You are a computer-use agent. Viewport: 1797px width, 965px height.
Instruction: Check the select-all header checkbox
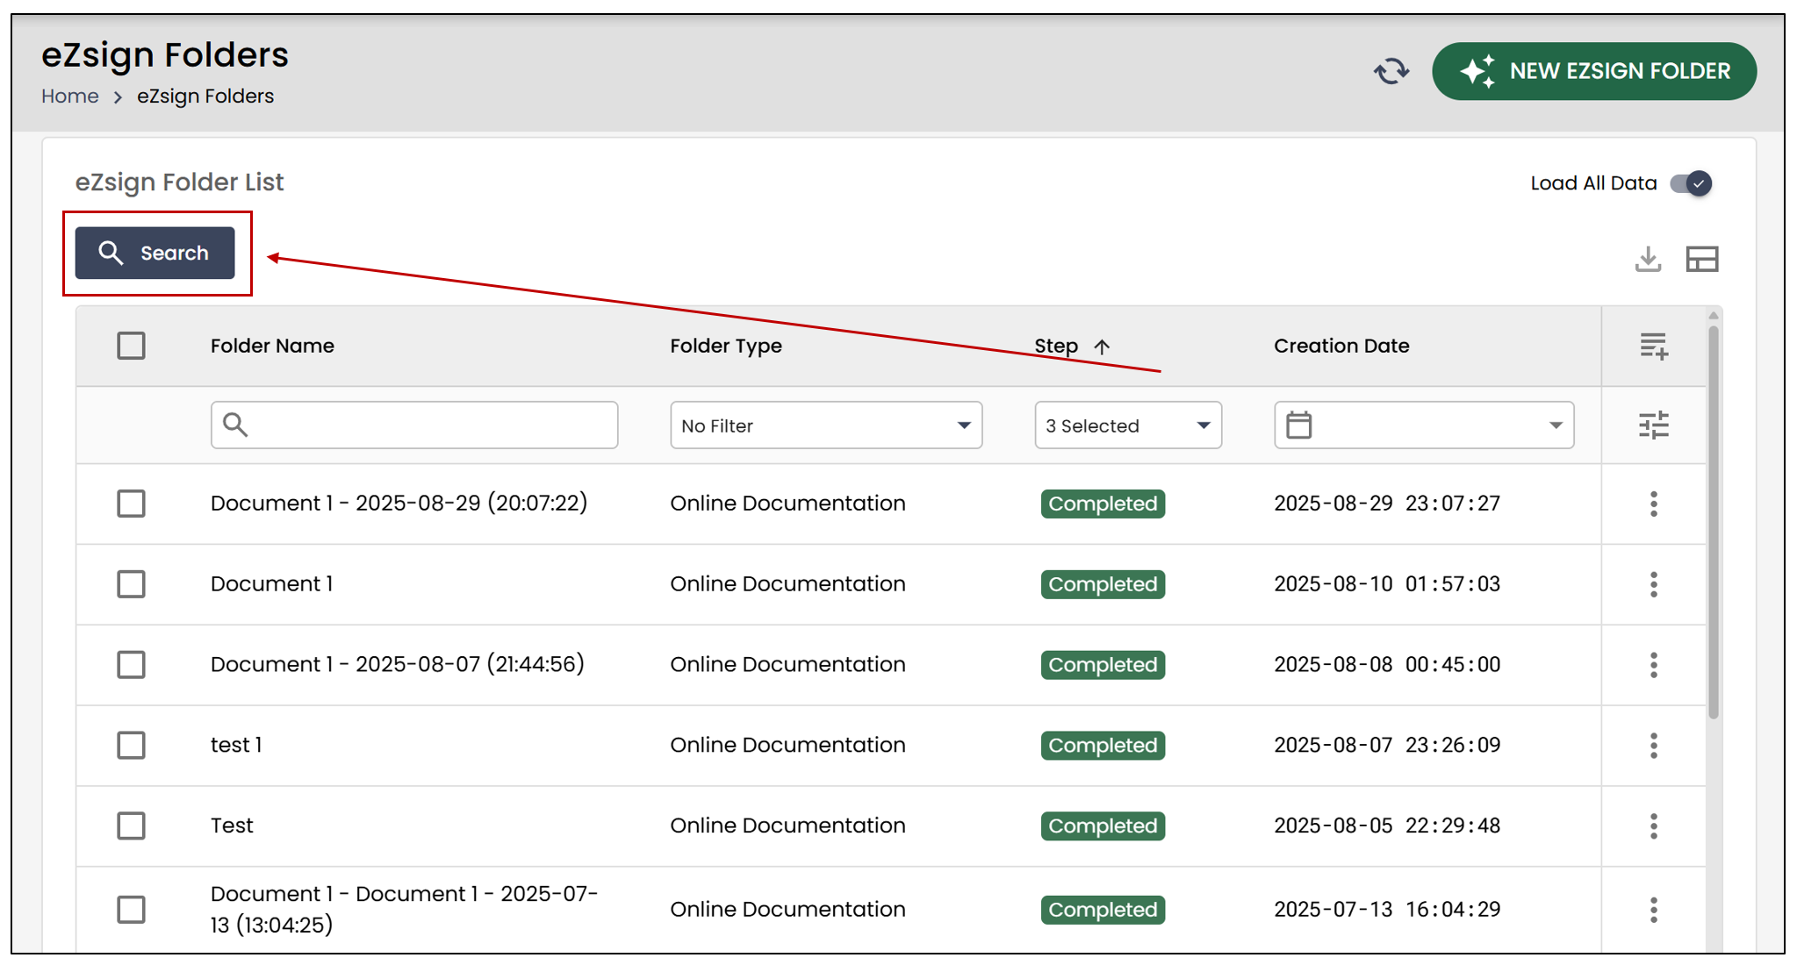pyautogui.click(x=131, y=346)
